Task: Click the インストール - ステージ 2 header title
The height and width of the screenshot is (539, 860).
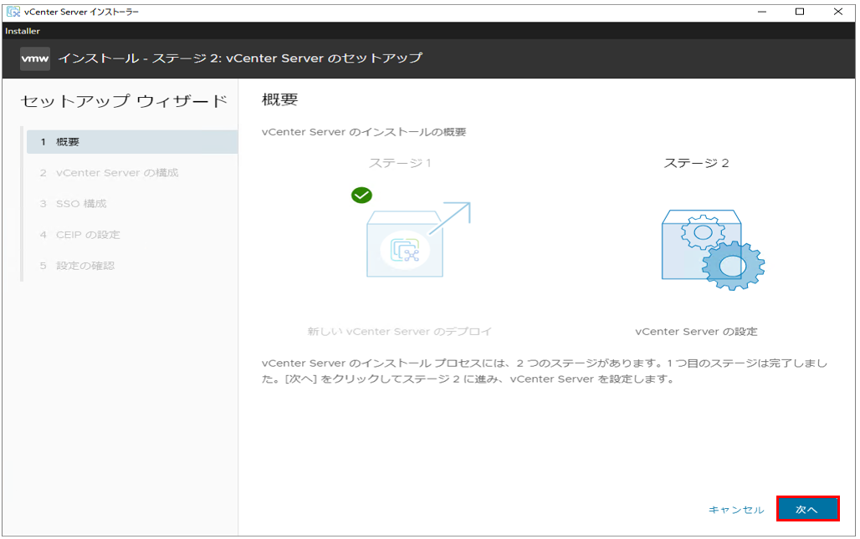Action: tap(240, 58)
